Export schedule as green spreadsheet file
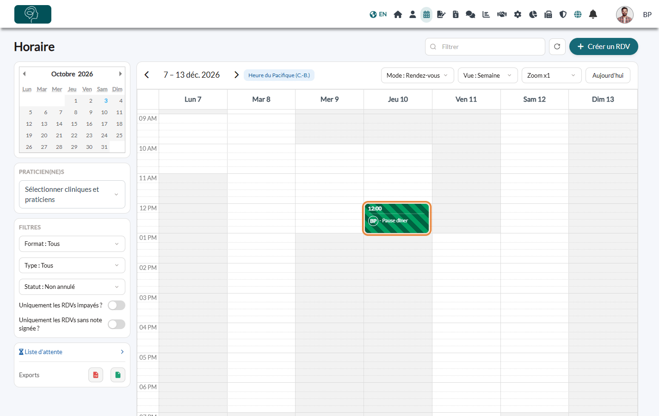666x416 pixels. tap(118, 375)
